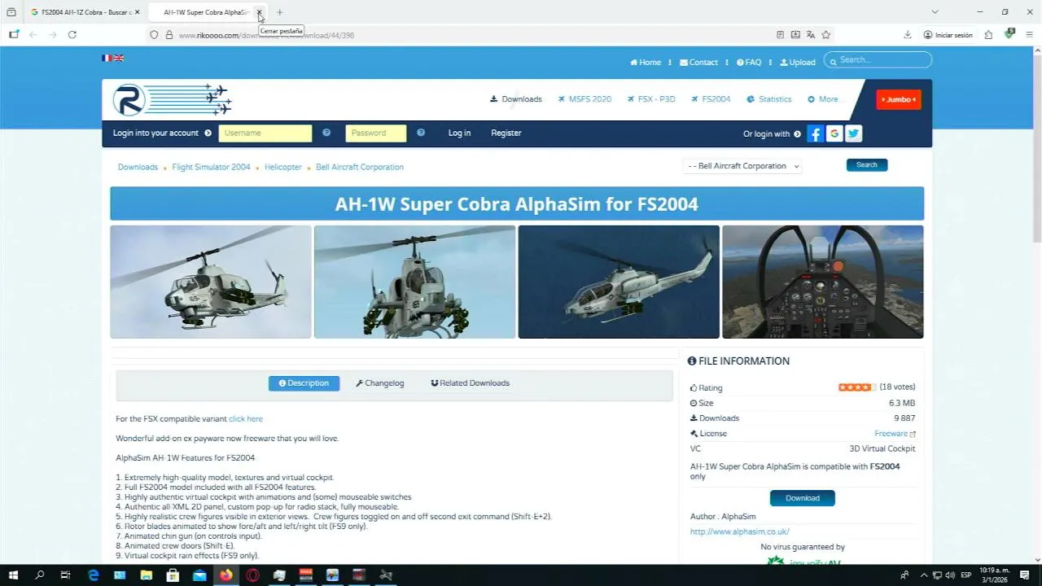Open the Freeware license link
Viewport: 1042px width, 586px height.
895,434
